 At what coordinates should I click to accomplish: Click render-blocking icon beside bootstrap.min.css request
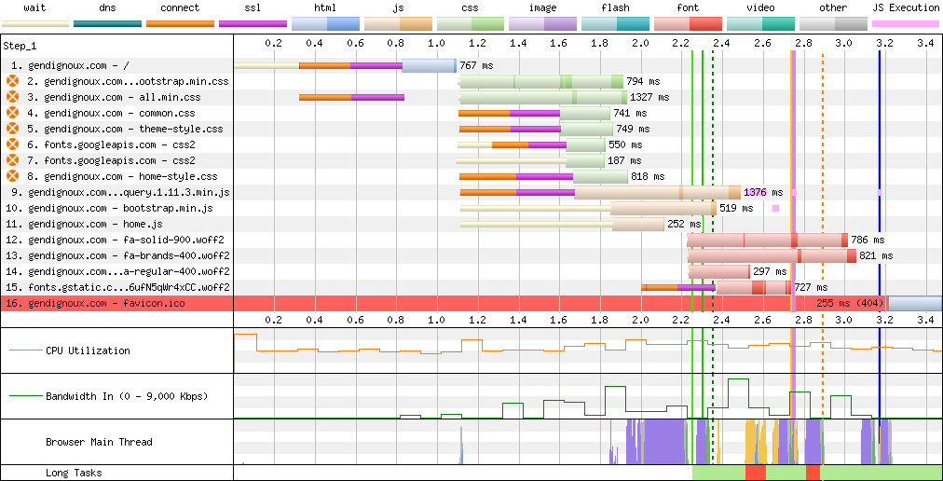pos(12,81)
